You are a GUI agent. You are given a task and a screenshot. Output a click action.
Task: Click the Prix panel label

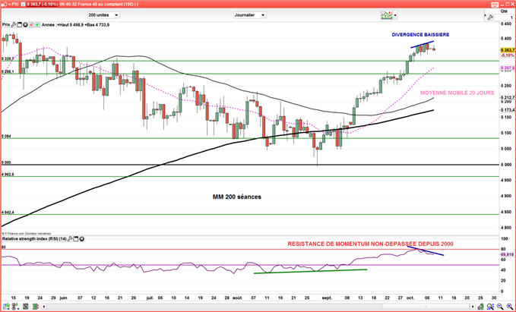pos(6,24)
